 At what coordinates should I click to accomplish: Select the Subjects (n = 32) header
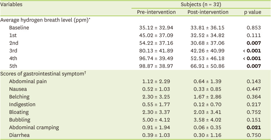[201, 5]
